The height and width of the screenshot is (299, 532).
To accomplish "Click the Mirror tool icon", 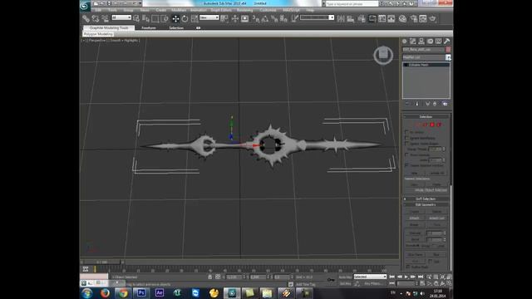I will click(341, 18).
